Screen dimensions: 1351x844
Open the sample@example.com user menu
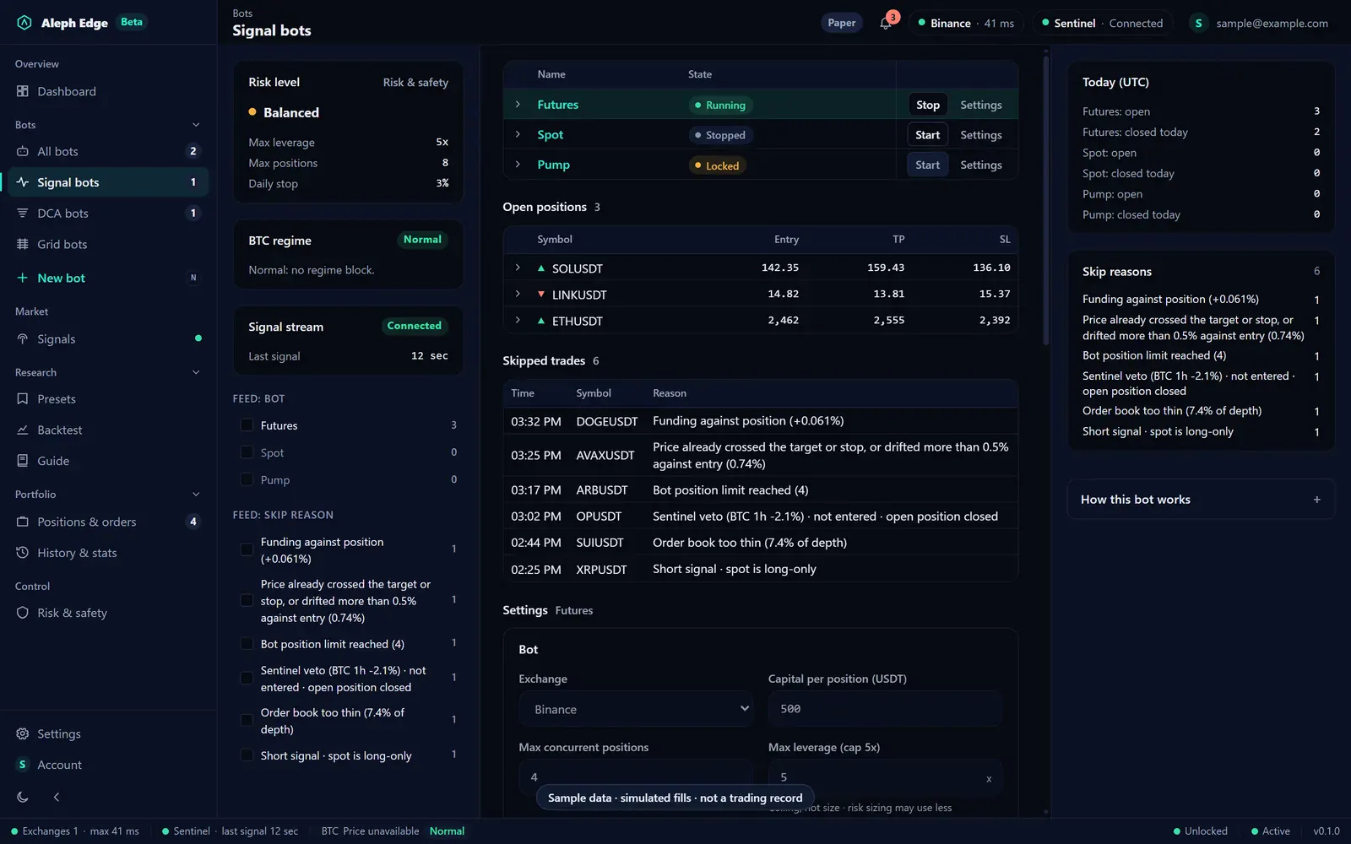[x=1259, y=23]
